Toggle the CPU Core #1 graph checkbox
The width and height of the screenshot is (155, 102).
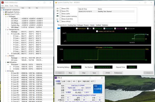tap(93, 29)
